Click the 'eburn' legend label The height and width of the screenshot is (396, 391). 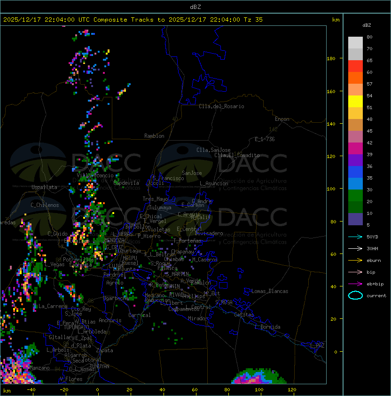[374, 261]
